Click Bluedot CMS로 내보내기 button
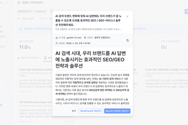188x125 pixels. pos(117,111)
